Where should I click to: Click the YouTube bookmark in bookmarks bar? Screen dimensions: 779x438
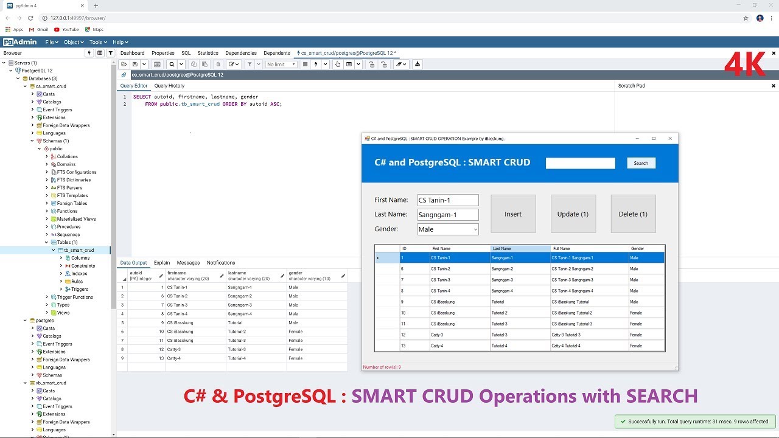pyautogui.click(x=66, y=29)
